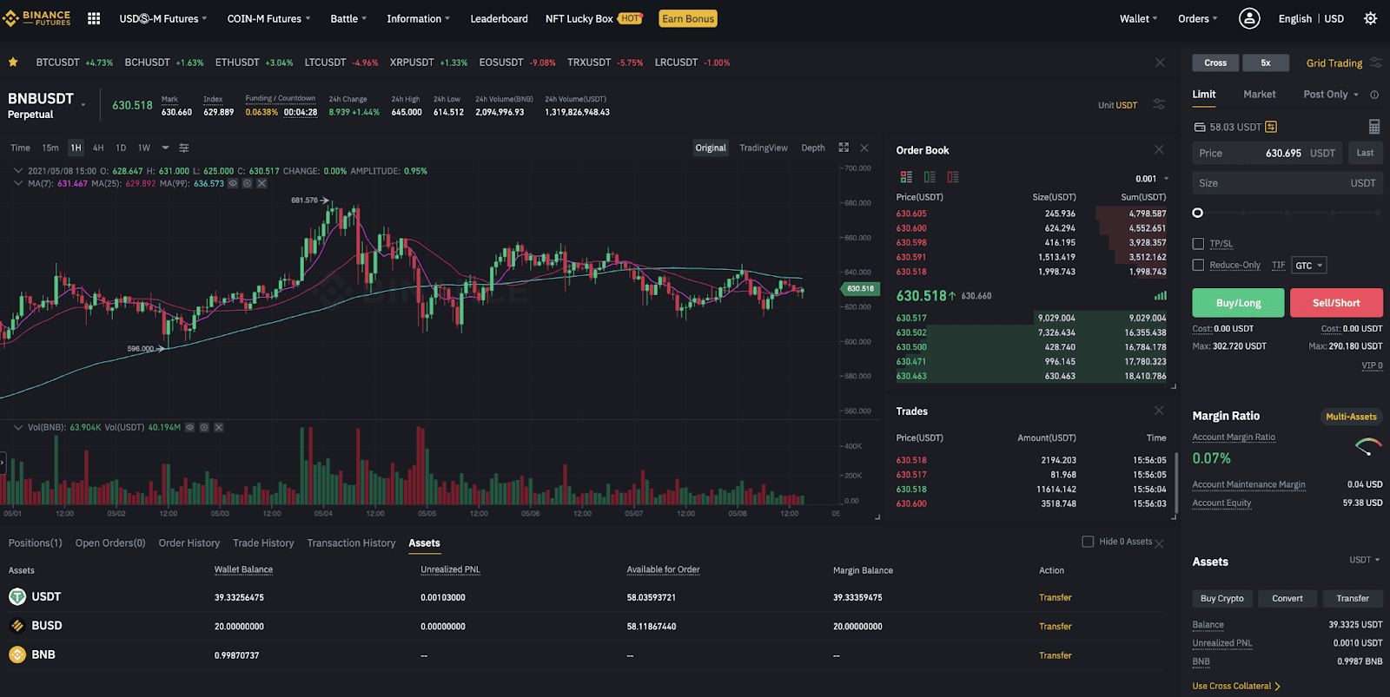This screenshot has height=697, width=1390.
Task: Open the Order History tab
Action: coord(189,542)
